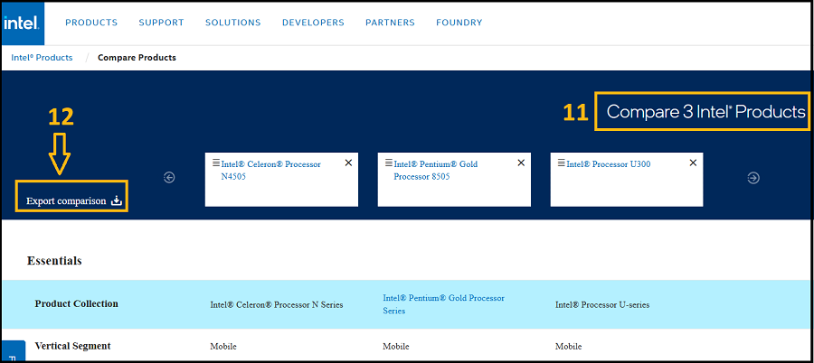Click reorder handle on Processor U300 card
This screenshot has height=363, width=814.
pyautogui.click(x=561, y=163)
